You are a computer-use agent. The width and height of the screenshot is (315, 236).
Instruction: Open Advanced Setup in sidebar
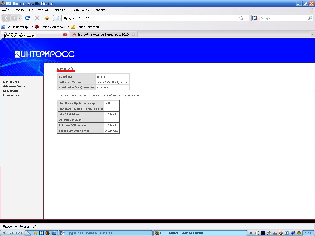14,86
